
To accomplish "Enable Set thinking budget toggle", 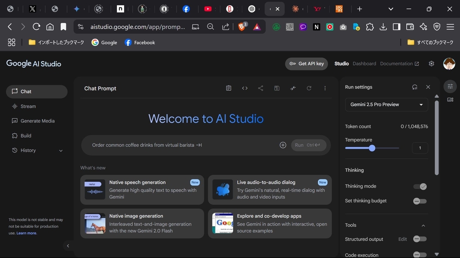I will coord(420,201).
